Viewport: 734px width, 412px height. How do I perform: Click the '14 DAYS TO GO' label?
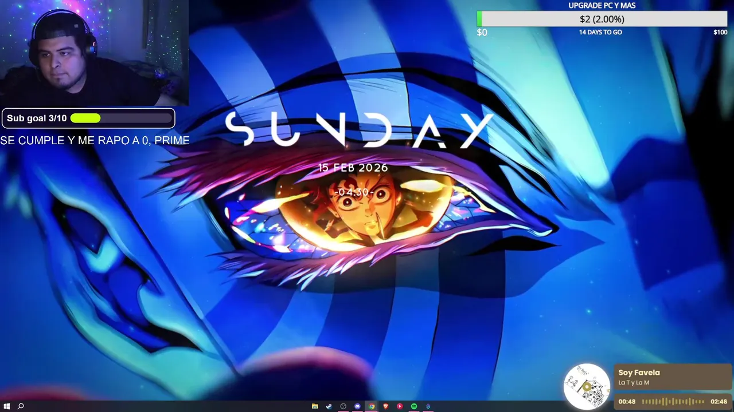tap(600, 32)
